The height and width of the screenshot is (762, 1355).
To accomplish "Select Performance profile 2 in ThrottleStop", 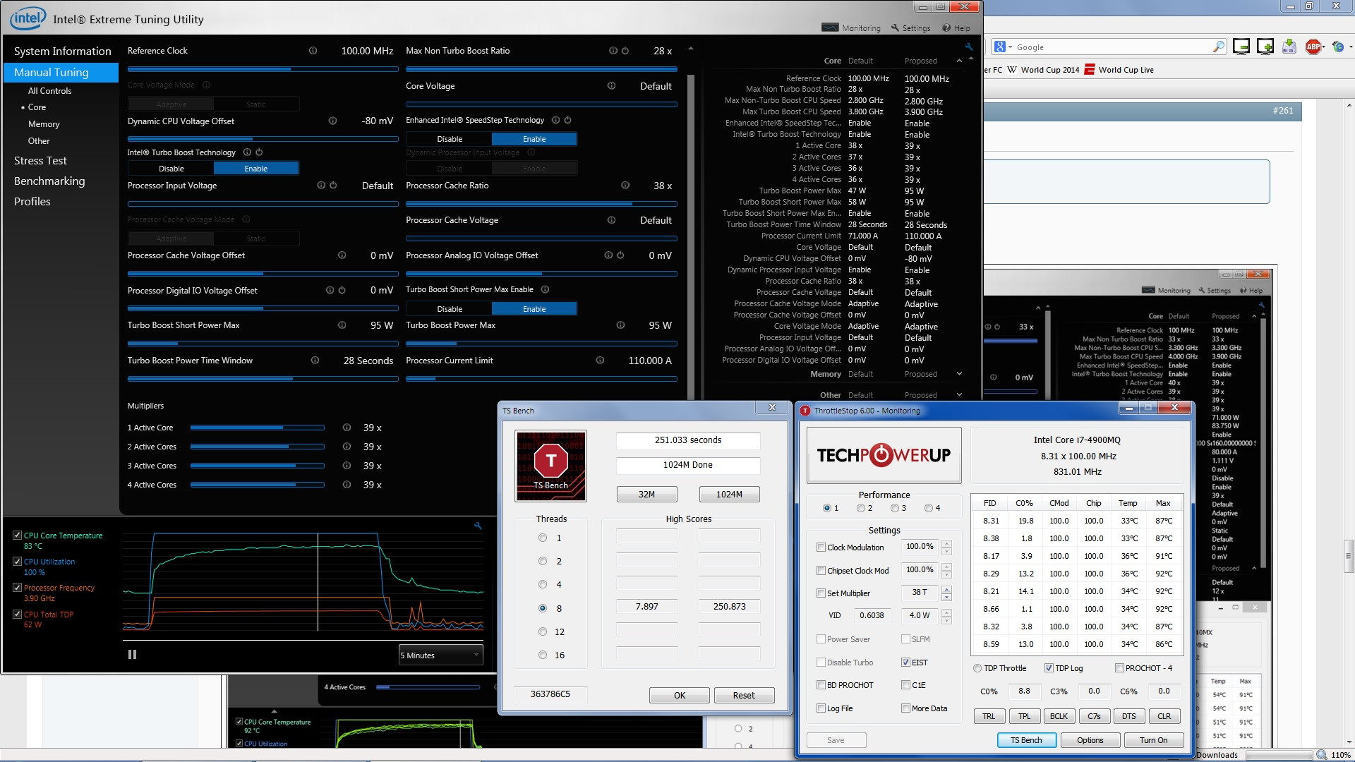I will pyautogui.click(x=861, y=508).
